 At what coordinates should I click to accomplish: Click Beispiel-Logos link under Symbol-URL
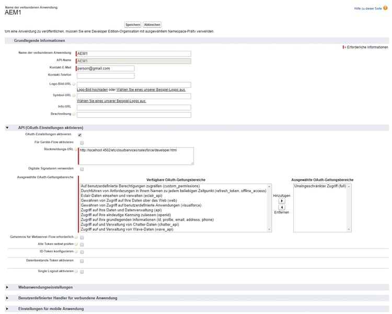[x=111, y=101]
